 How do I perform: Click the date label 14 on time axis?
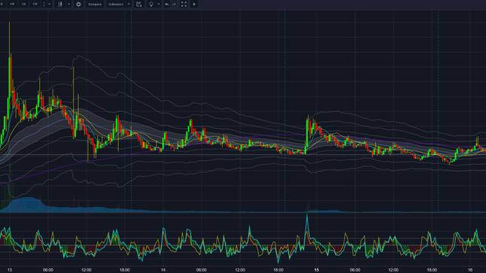(x=163, y=270)
